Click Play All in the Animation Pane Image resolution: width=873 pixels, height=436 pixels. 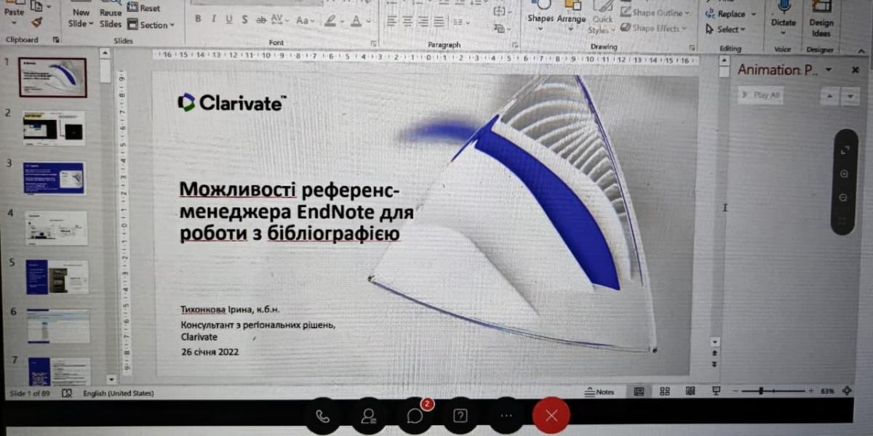[761, 95]
